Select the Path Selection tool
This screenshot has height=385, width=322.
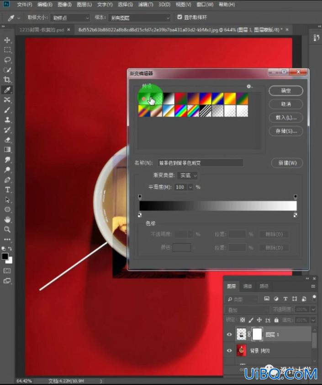click(7, 200)
